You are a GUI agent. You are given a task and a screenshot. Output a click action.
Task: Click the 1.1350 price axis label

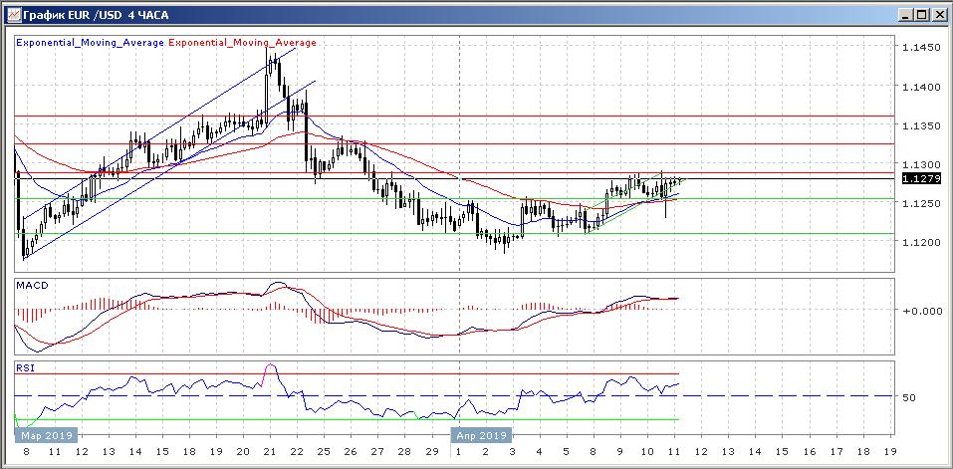click(919, 125)
